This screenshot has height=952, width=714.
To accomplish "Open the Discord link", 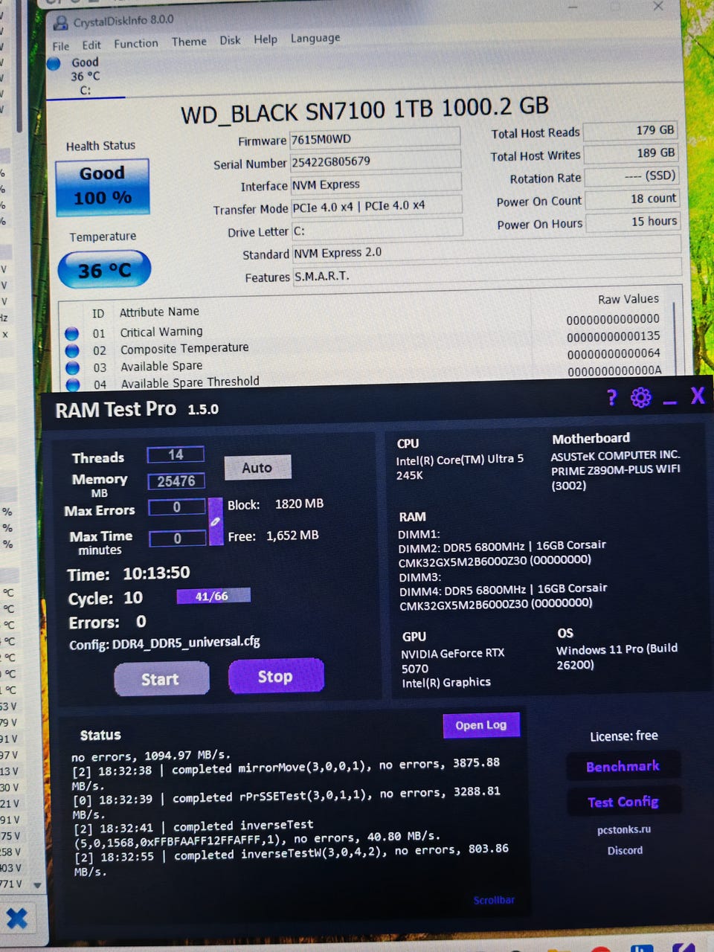I will [x=625, y=850].
